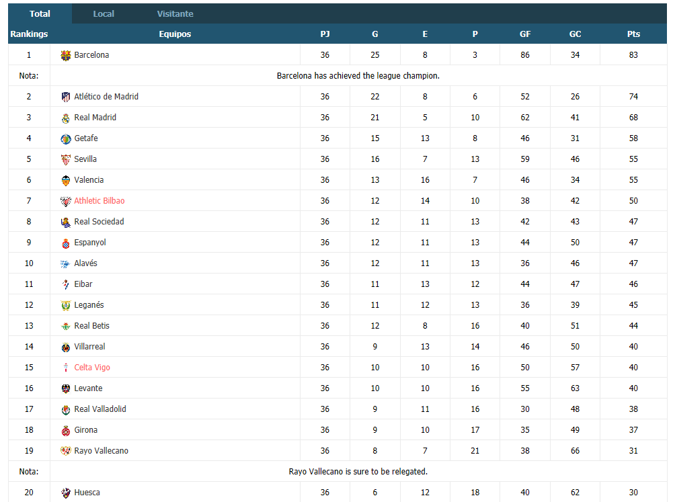Click the Barcelona club crest
This screenshot has height=502, width=673.
pos(66,55)
